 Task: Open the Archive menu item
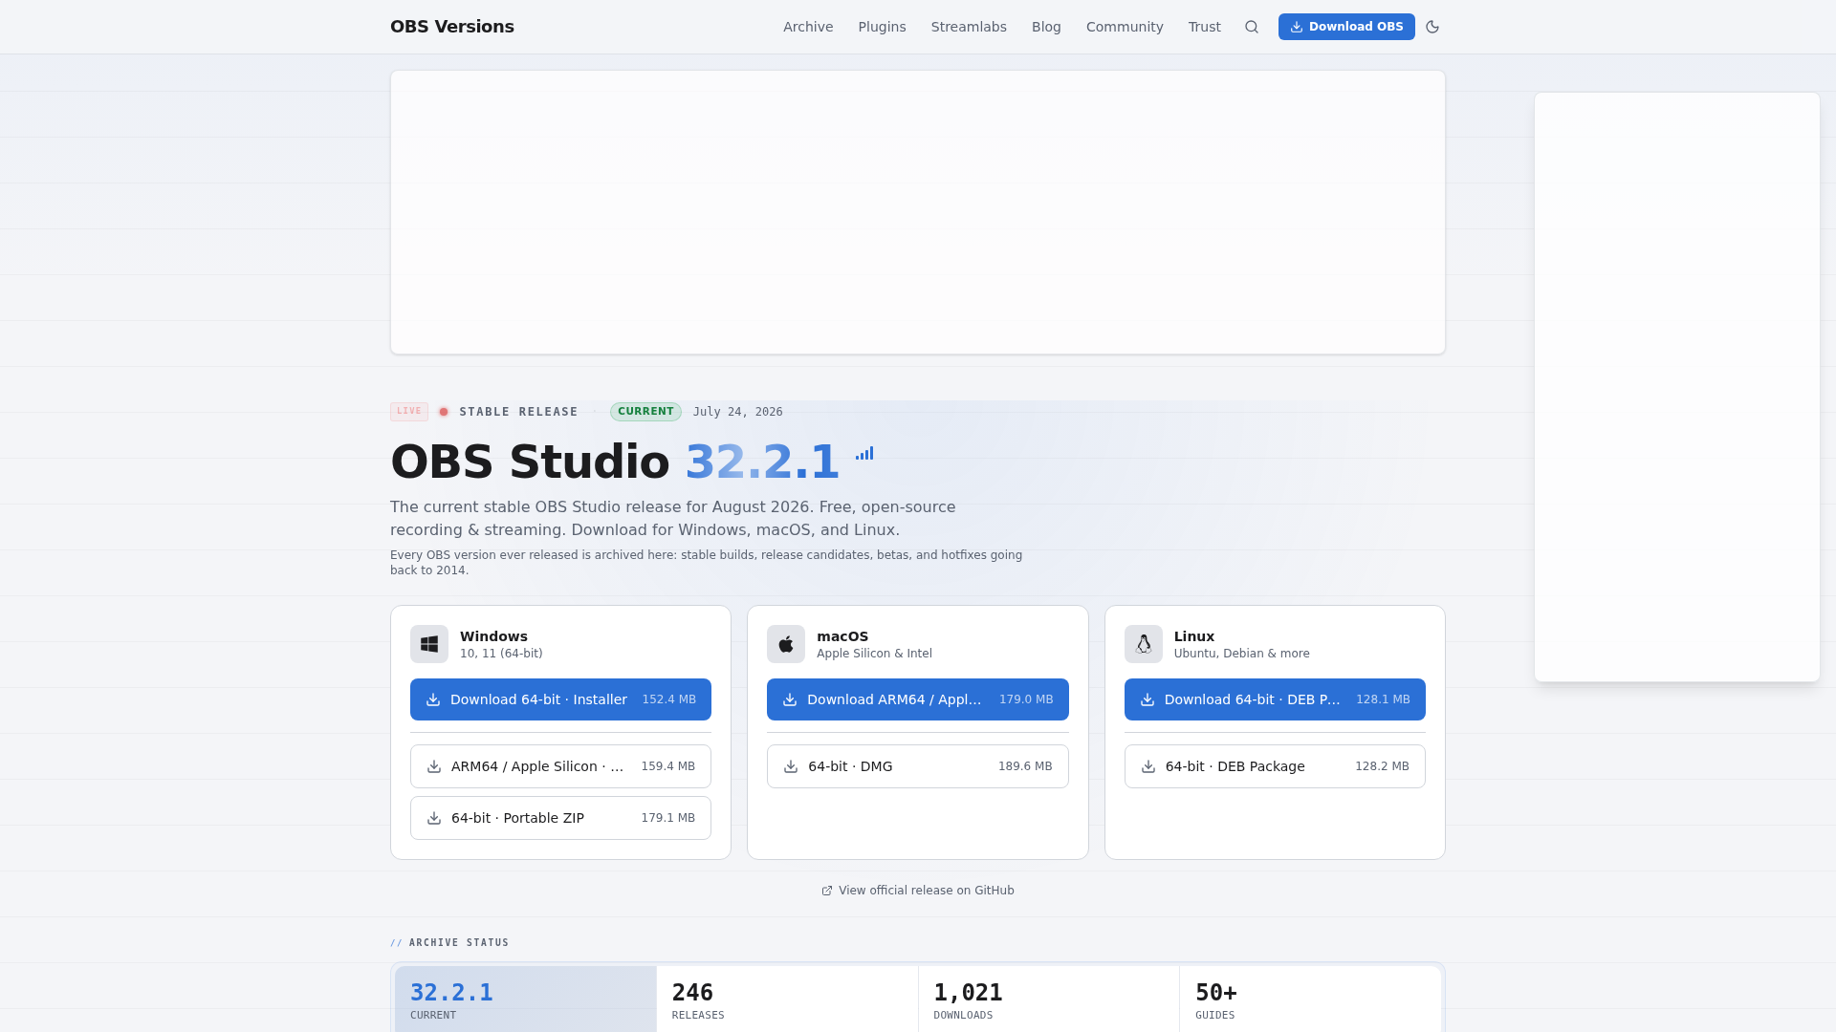click(x=808, y=27)
